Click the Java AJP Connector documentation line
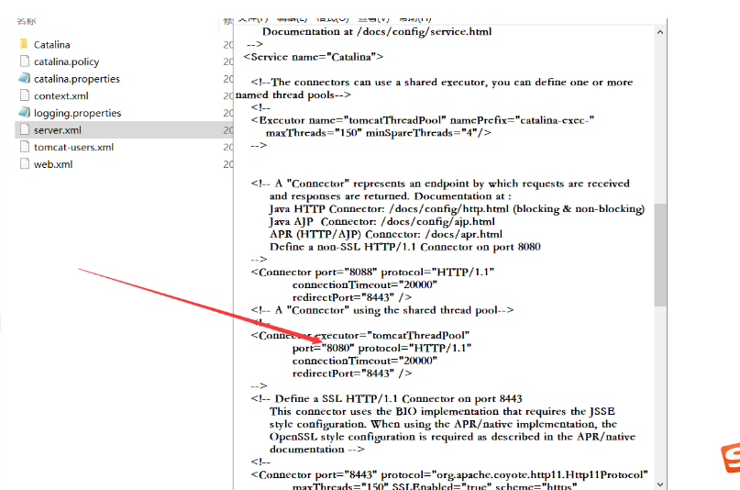Image resolution: width=740 pixels, height=490 pixels. point(382,221)
